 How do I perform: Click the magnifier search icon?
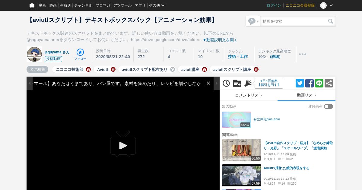pyautogui.click(x=331, y=21)
